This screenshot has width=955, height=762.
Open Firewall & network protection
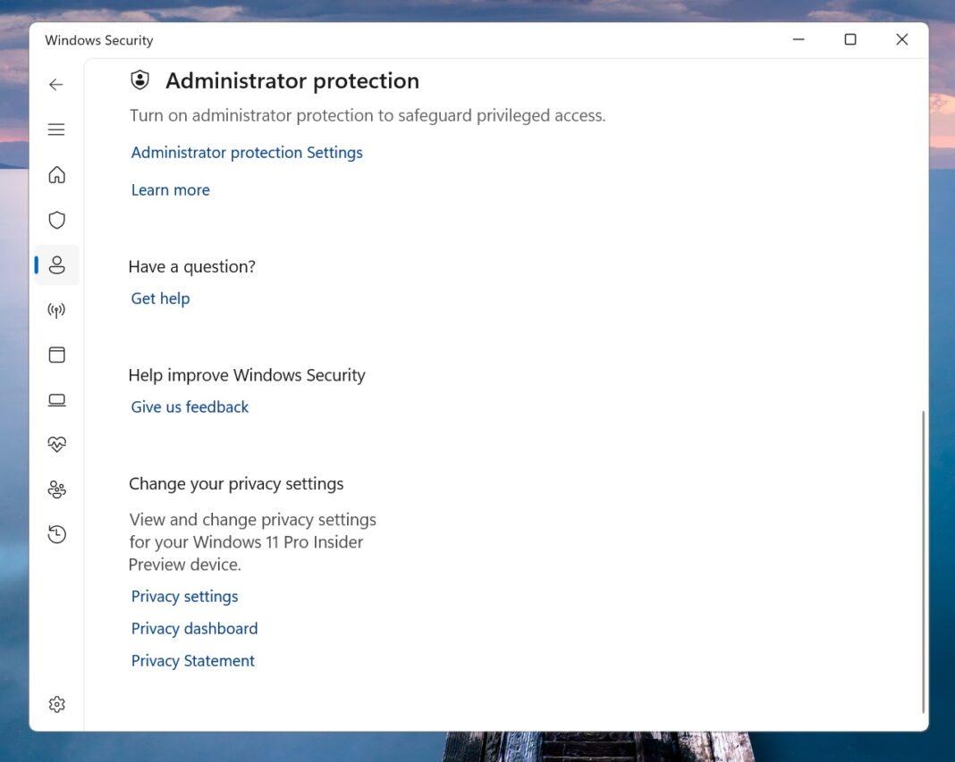56,310
